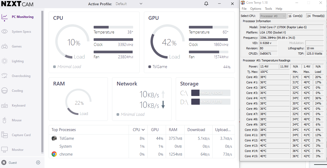Screen dimensions: 327x168
Task: Select the System process row
Action: (x=142, y=146)
